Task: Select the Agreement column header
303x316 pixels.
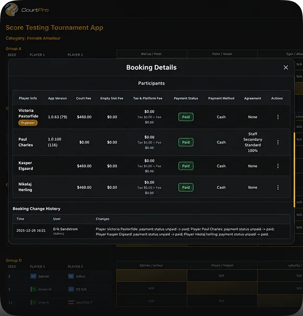Action: click(252, 99)
